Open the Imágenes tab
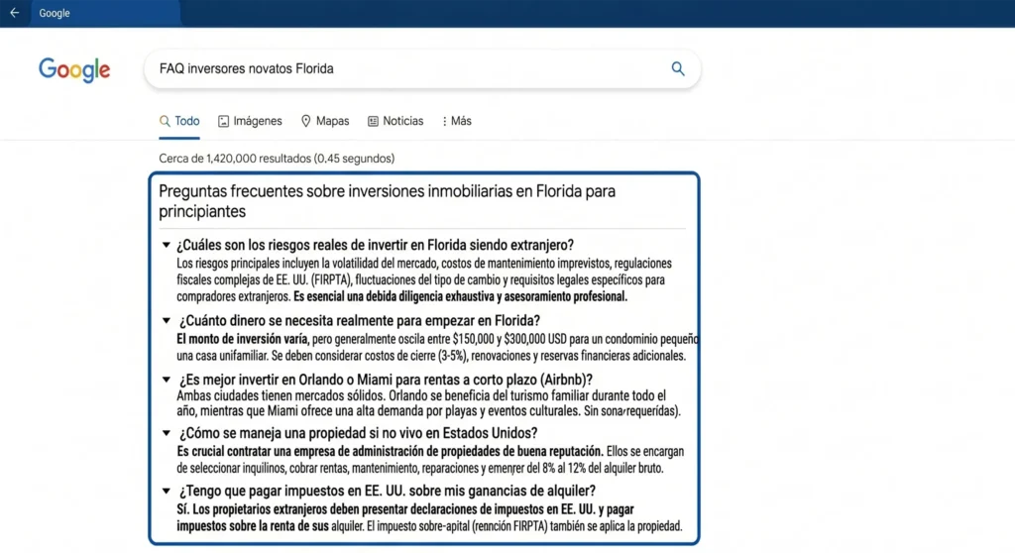 [x=250, y=121]
